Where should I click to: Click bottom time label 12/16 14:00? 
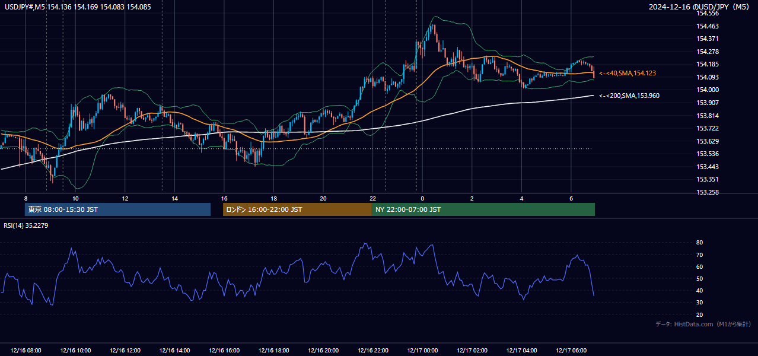175,351
